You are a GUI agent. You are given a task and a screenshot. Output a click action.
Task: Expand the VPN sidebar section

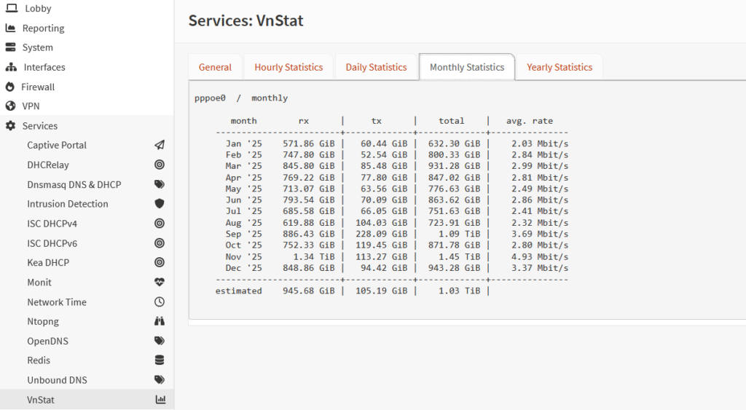pyautogui.click(x=31, y=106)
